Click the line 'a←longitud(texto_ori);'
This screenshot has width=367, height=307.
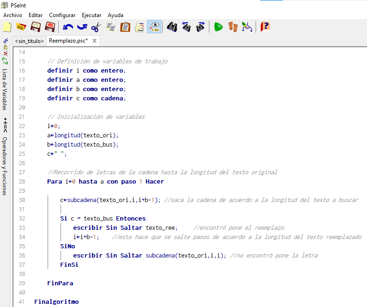[x=83, y=135]
